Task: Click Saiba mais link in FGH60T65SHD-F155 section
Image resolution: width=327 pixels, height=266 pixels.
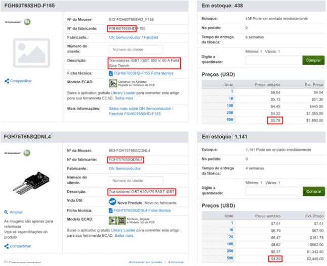Action: click(x=125, y=98)
